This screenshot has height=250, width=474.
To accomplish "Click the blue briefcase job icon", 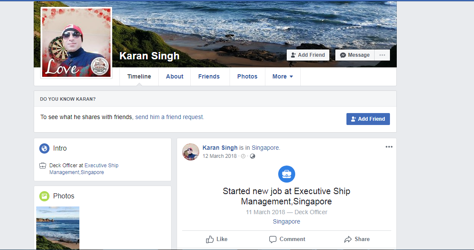I will click(286, 174).
